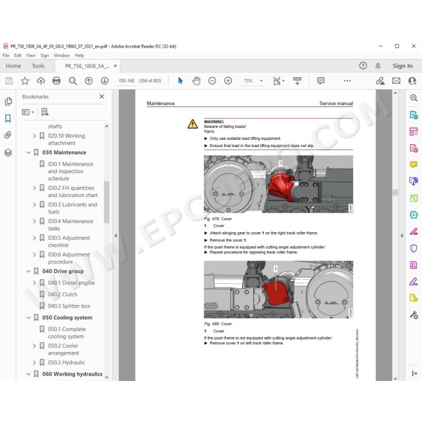The width and height of the screenshot is (422, 422).
Task: Open the zoom level 73% dropdown
Action: 261,81
